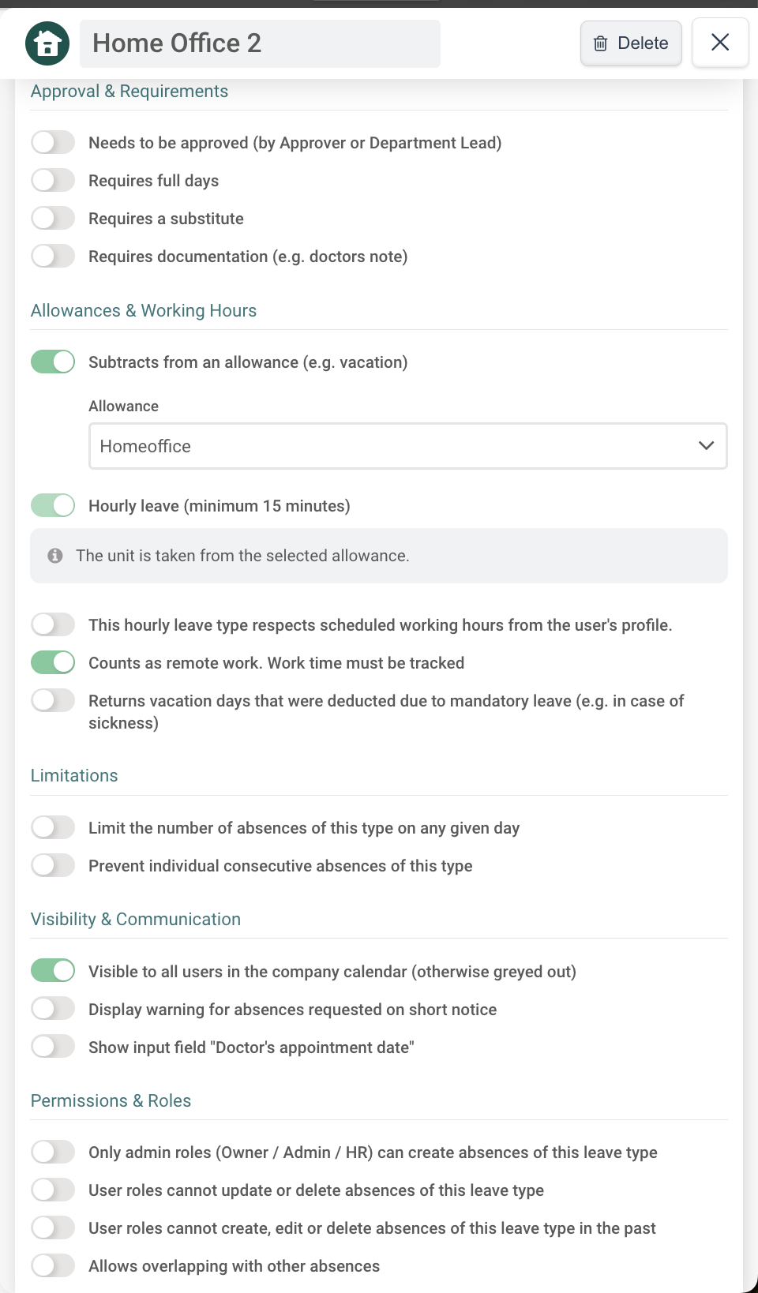Viewport: 758px width, 1293px height.
Task: Disable Subtracts from an allowance toggle
Action: (53, 362)
